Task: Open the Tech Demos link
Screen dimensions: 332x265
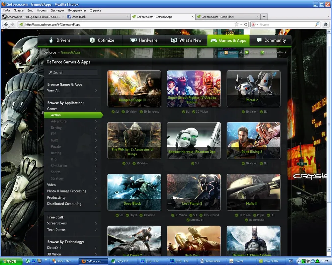Action: click(56, 230)
